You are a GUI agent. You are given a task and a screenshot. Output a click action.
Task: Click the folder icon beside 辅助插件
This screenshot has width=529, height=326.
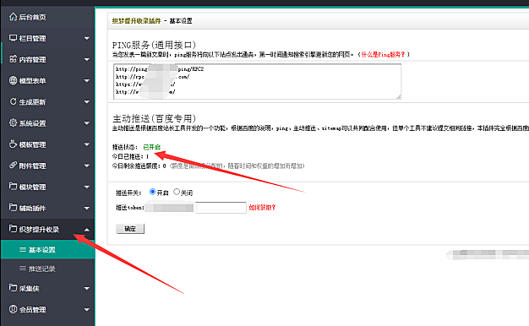[13, 208]
